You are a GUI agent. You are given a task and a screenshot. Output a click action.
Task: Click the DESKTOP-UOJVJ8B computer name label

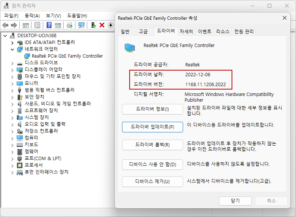coord(37,36)
